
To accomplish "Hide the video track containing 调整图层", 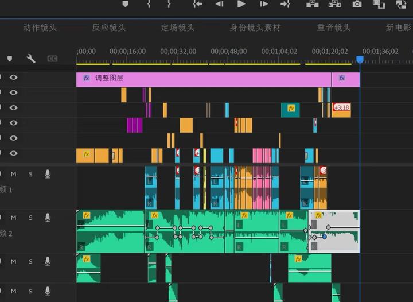I will click(13, 78).
